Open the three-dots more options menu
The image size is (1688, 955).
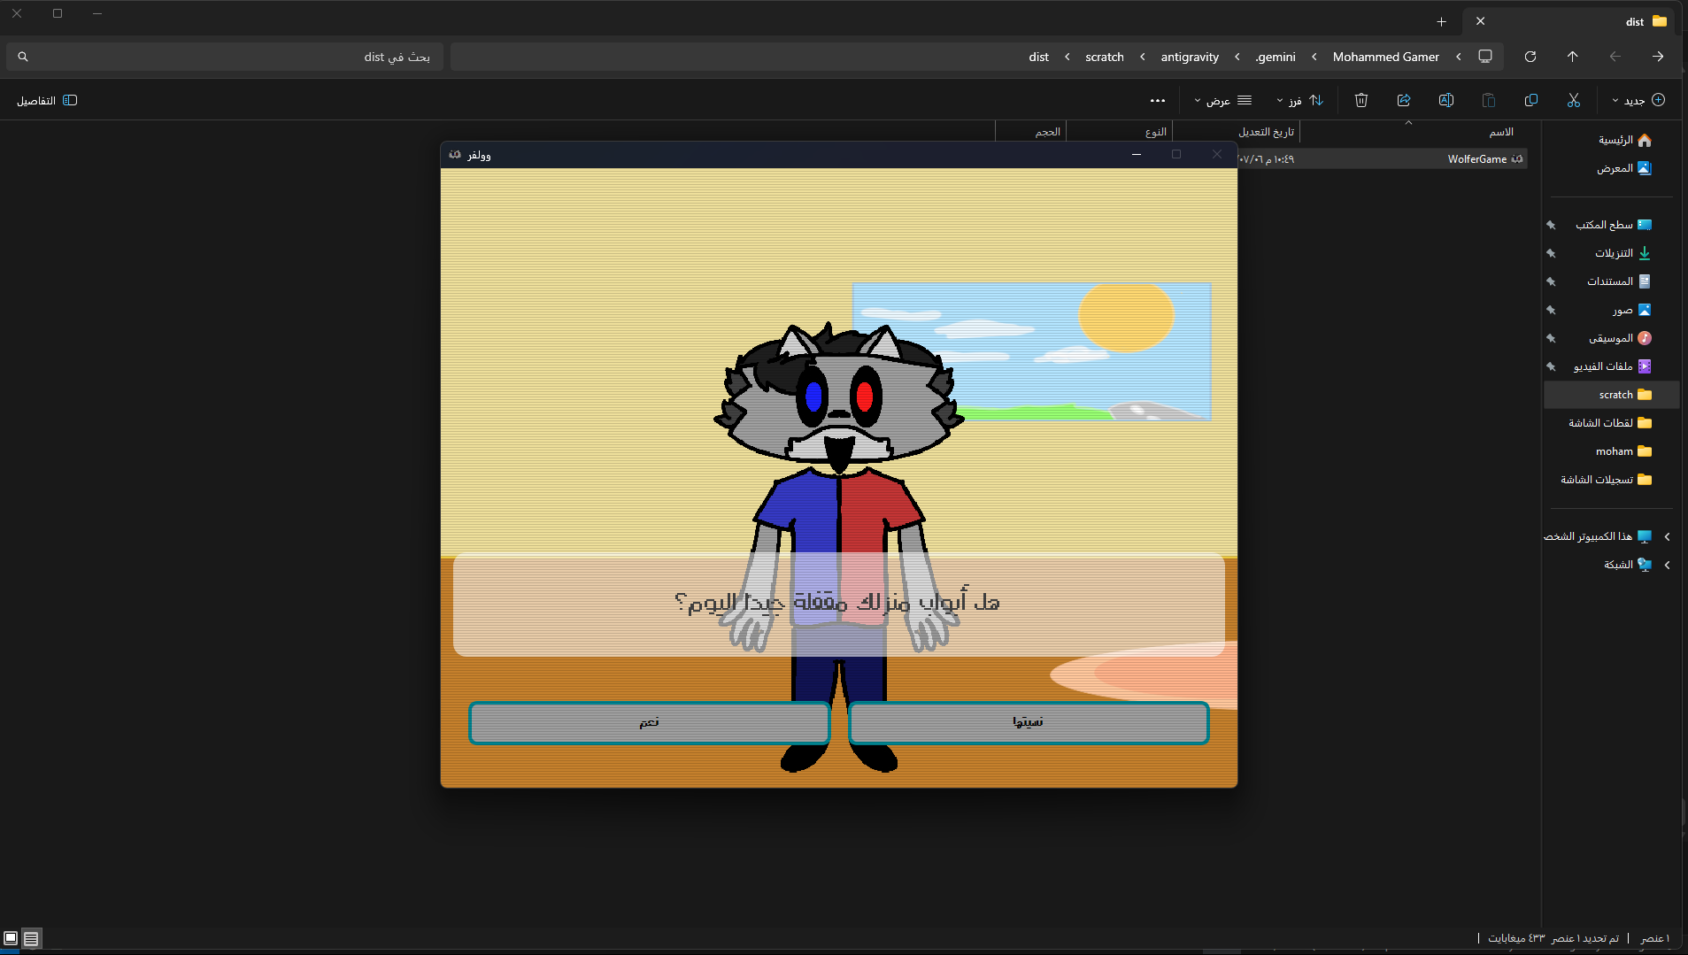[x=1158, y=100]
